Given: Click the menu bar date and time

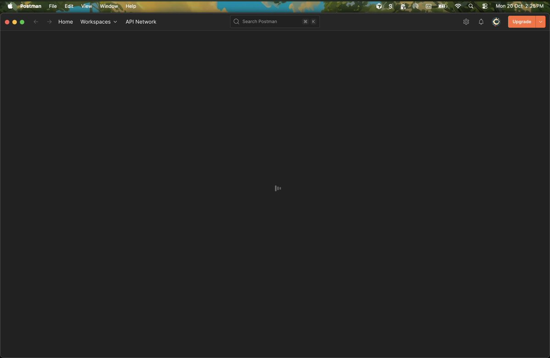Looking at the screenshot, I should click(x=519, y=6).
